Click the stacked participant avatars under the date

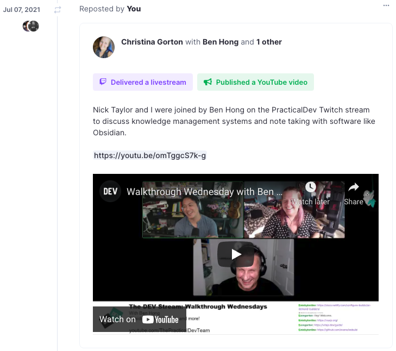(x=31, y=26)
